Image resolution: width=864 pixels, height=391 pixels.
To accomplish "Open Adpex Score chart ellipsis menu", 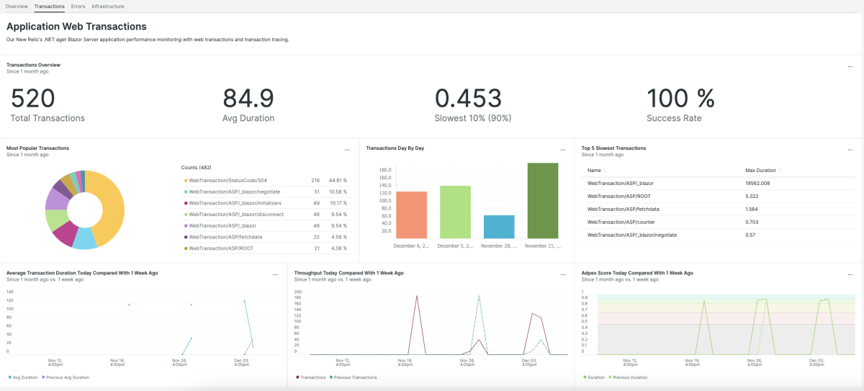I will 850,274.
